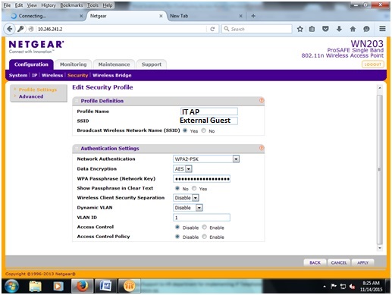Image resolution: width=392 pixels, height=295 pixels.
Task: Open the Dynamic VLAN dropdown
Action: [188, 208]
